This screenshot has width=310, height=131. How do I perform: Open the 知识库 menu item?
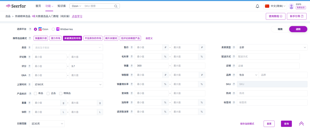[x=61, y=6]
